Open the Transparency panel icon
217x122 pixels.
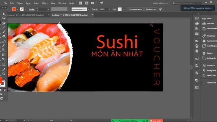[197, 80]
